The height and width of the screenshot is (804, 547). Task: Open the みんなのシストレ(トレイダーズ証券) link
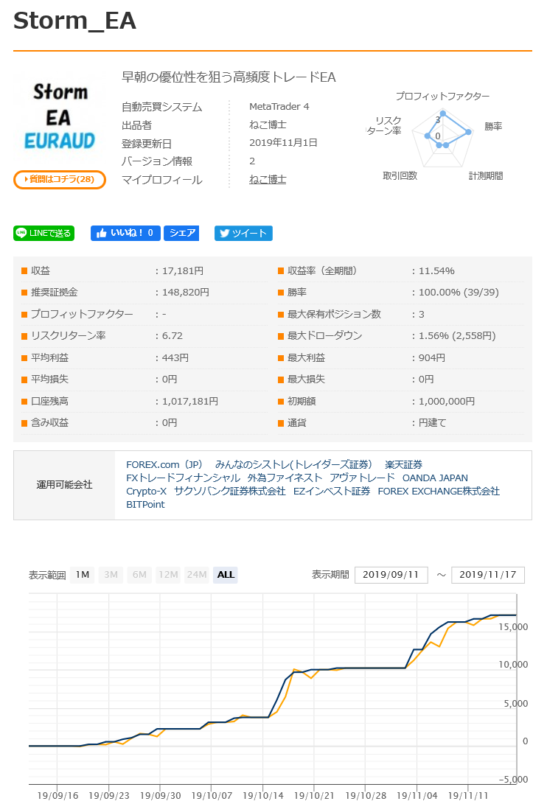click(x=293, y=464)
